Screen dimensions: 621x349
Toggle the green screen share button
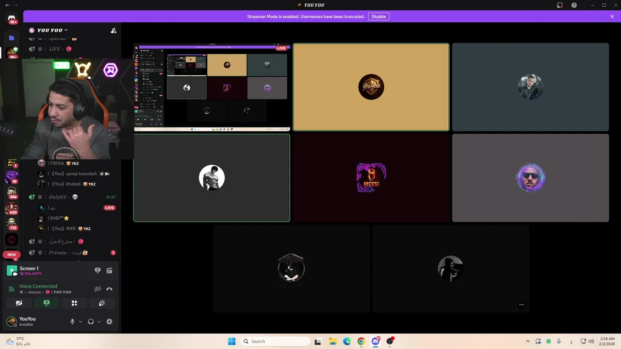click(x=47, y=303)
